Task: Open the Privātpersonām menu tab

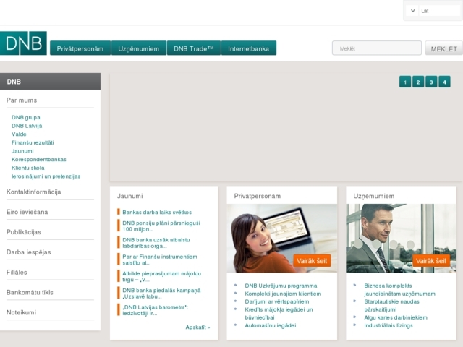Action: [80, 48]
